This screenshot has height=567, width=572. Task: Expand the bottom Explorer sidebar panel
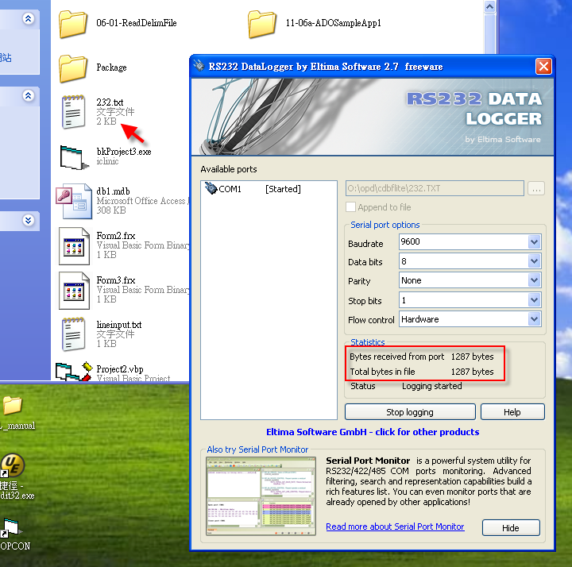click(x=28, y=220)
